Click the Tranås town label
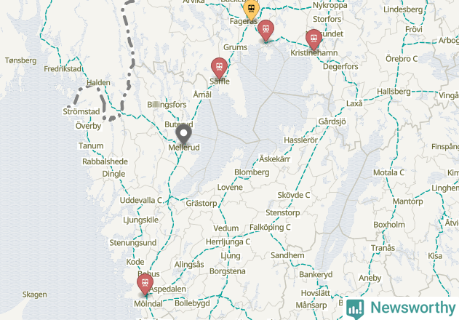459x320 pixels. coord(383,248)
